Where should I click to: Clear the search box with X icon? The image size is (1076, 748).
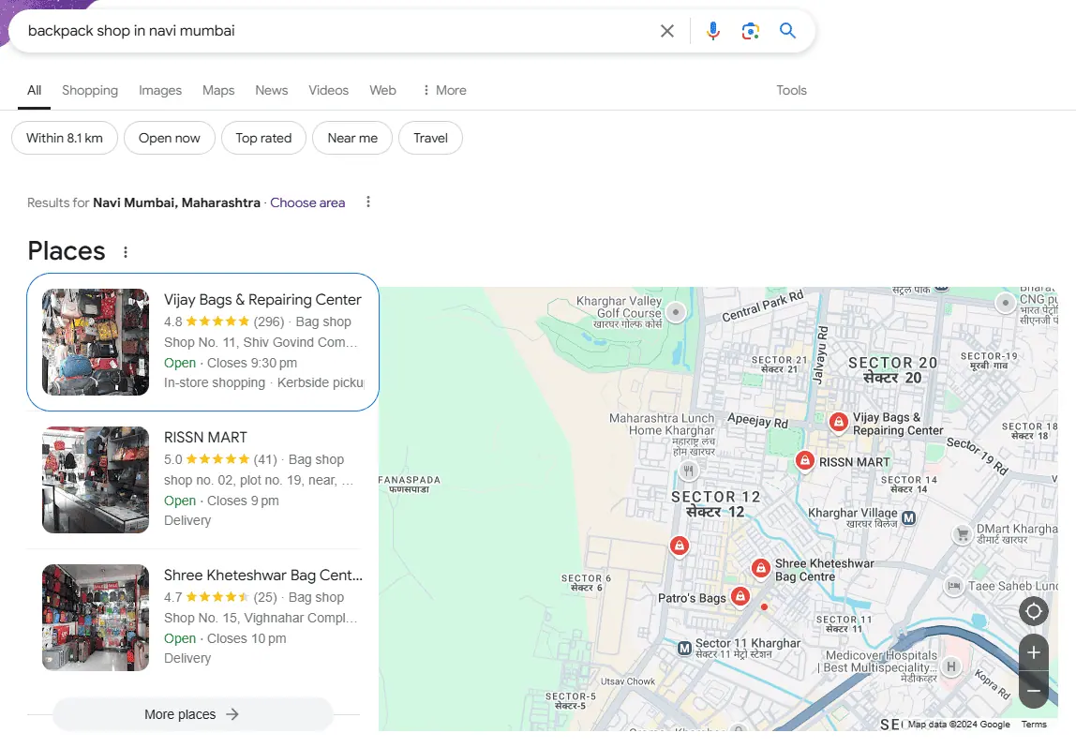point(667,31)
